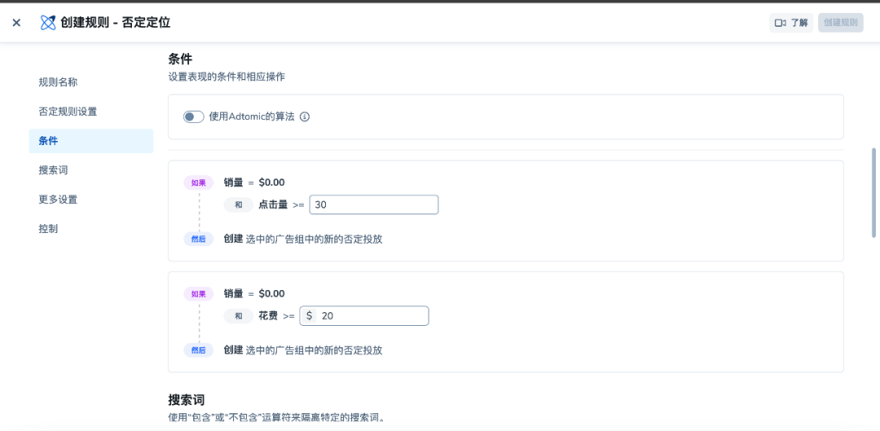Click info icon next to Adtomic algorithm

pos(305,117)
